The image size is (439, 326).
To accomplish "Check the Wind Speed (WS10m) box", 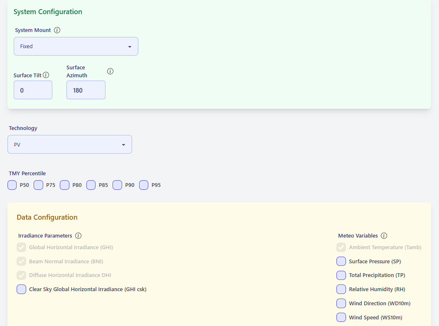I will 341,317.
